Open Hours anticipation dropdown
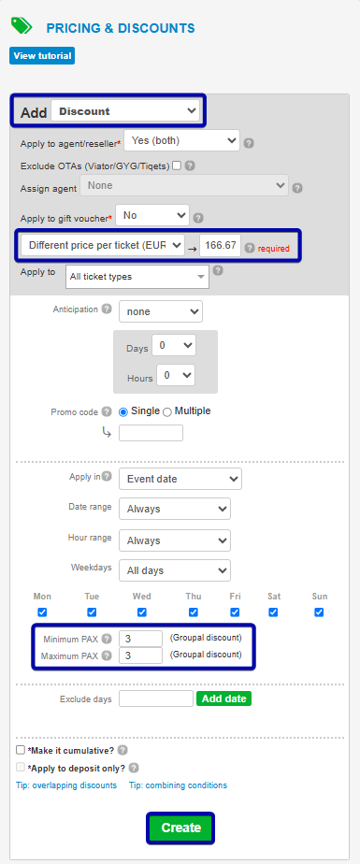 click(176, 375)
